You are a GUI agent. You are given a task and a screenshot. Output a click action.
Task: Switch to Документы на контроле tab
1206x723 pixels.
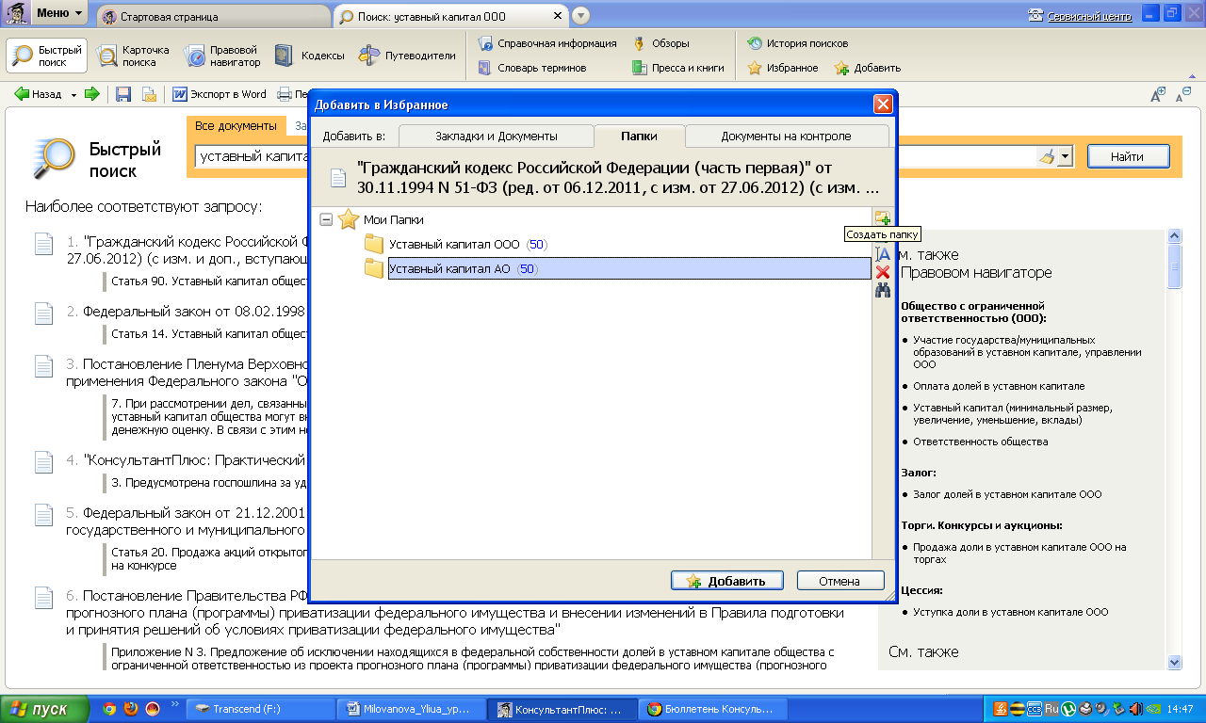point(786,136)
